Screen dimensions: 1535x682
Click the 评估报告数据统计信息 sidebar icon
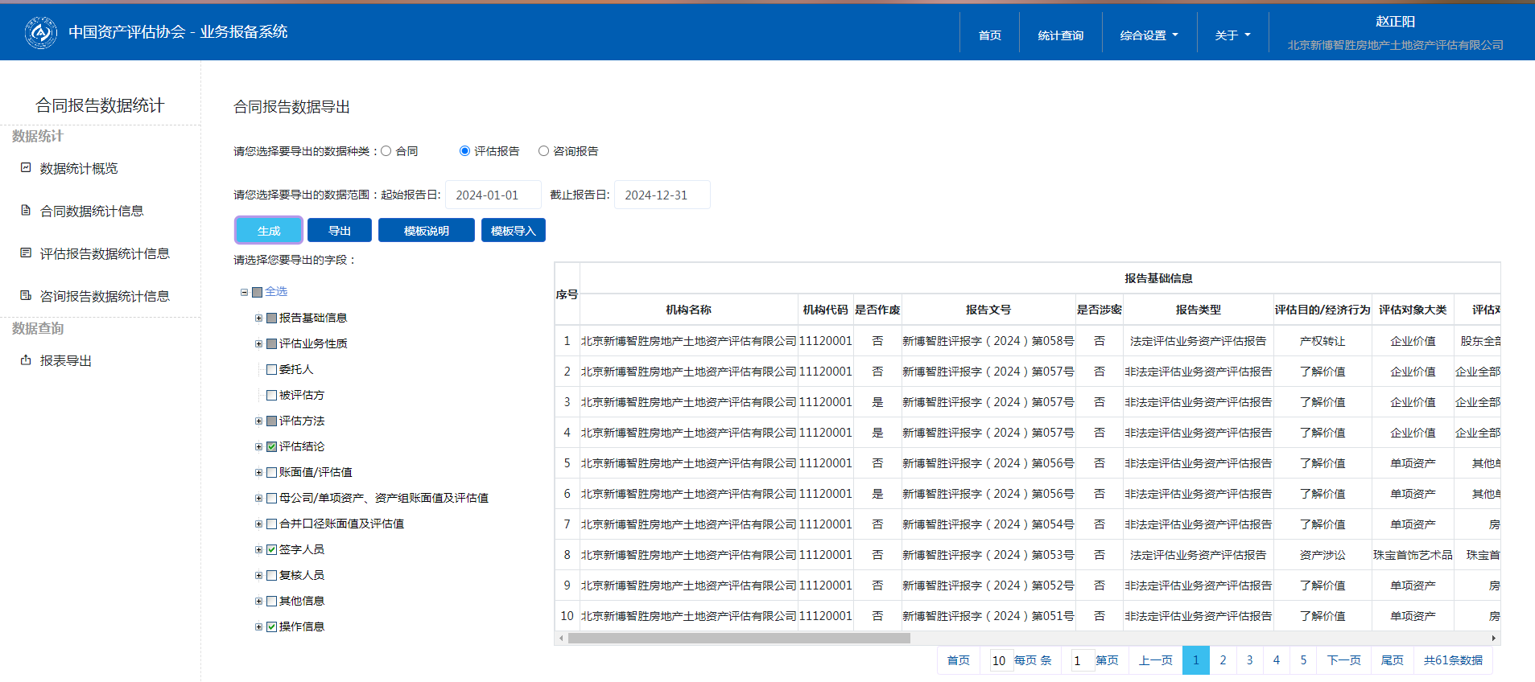pos(26,253)
